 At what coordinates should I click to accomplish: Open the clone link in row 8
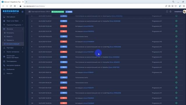click(89, 41)
